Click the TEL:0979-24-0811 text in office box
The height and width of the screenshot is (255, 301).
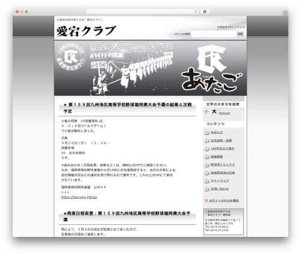(217, 227)
